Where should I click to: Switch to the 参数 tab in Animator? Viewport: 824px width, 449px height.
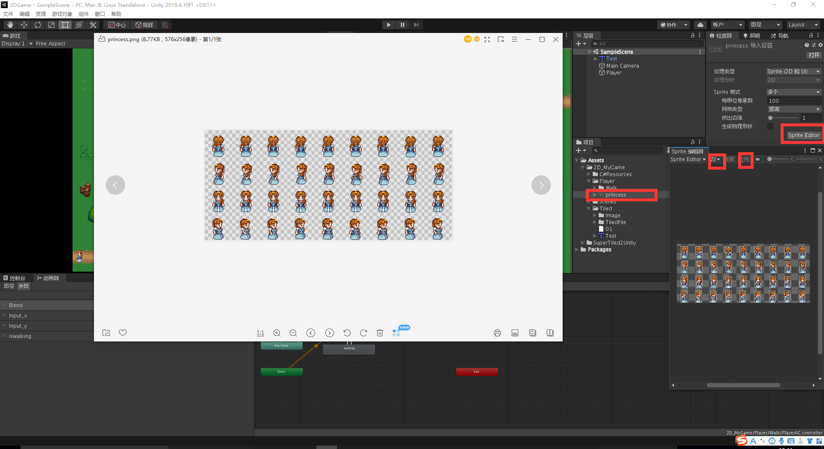click(x=24, y=286)
